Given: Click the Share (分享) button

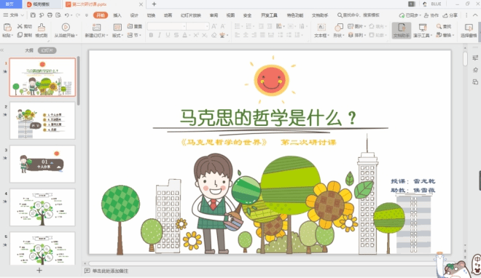Looking at the screenshot, I should [x=450, y=15].
